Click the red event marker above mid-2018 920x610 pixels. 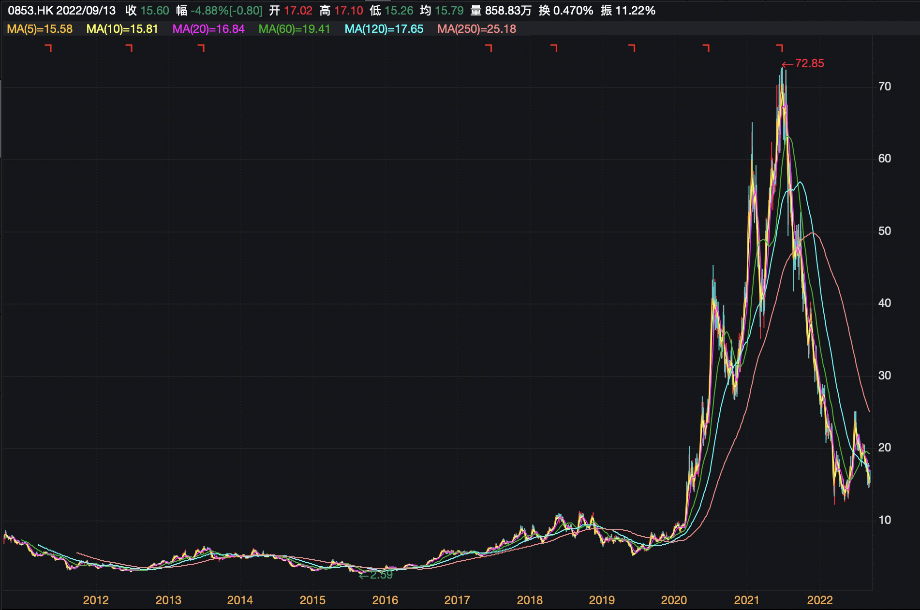(x=554, y=48)
